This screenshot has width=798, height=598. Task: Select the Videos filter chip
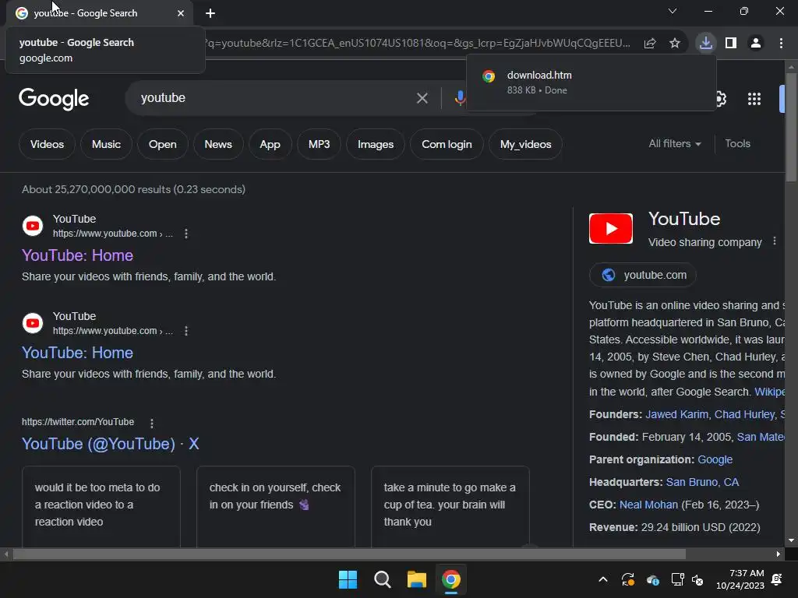click(x=47, y=144)
